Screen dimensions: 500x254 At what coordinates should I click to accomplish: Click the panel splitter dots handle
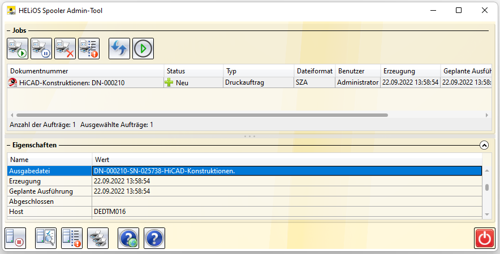pyautogui.click(x=249, y=136)
